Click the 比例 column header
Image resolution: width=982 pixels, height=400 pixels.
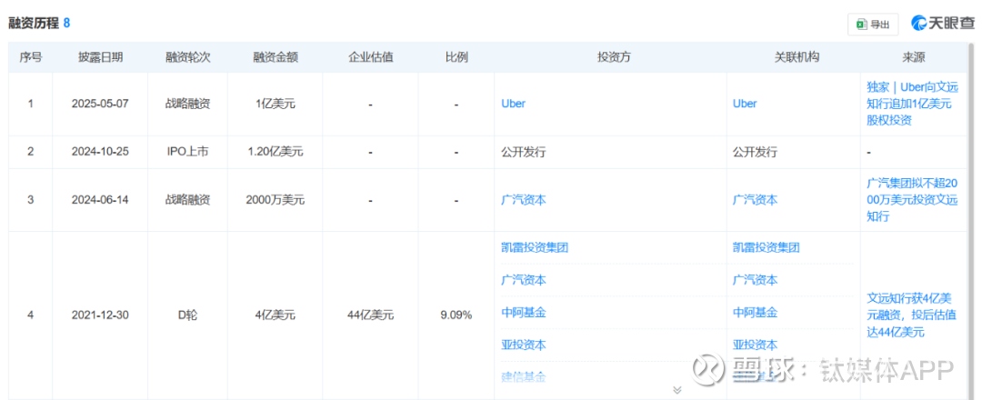point(456,57)
